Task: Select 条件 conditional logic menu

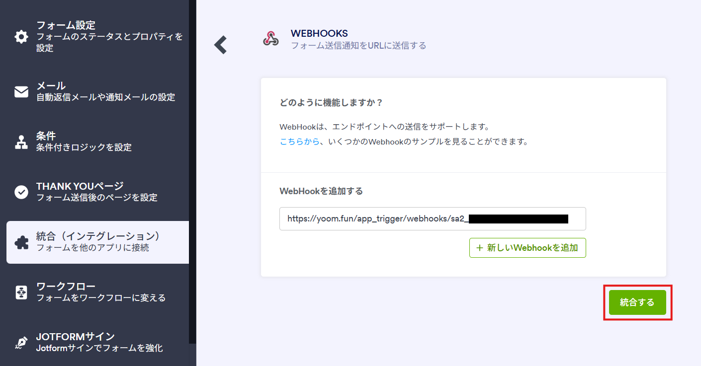Action: [97, 142]
